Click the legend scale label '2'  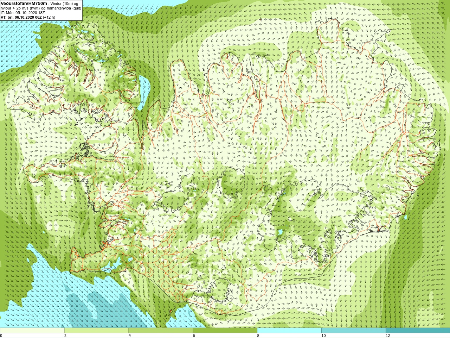(x=65, y=336)
